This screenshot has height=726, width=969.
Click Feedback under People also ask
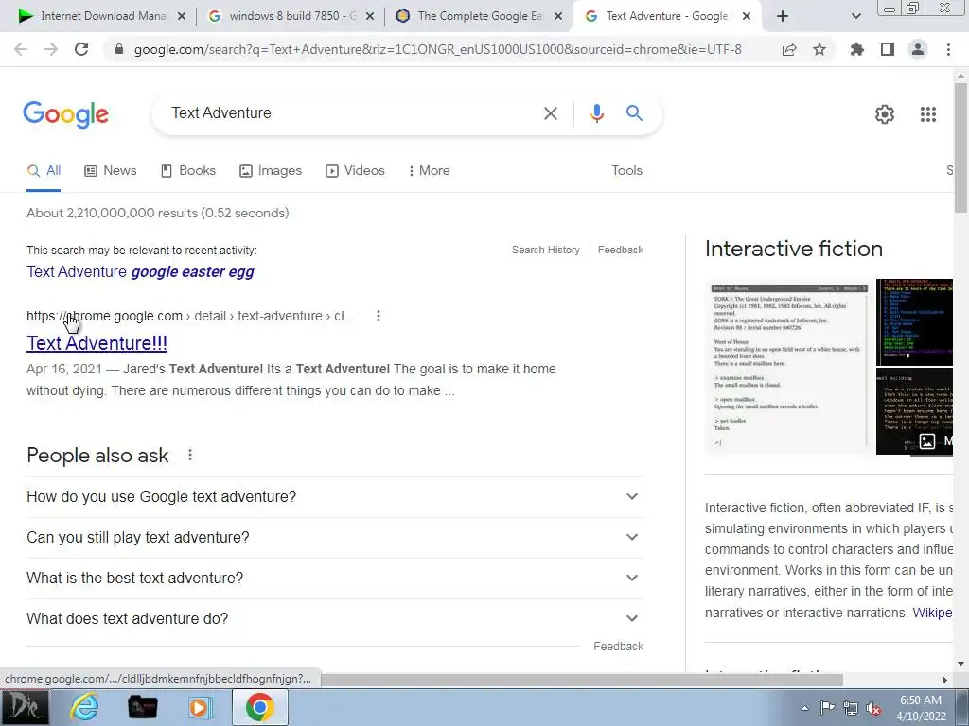click(x=618, y=647)
